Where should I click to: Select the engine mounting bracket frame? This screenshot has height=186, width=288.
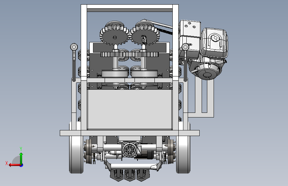[201, 97]
